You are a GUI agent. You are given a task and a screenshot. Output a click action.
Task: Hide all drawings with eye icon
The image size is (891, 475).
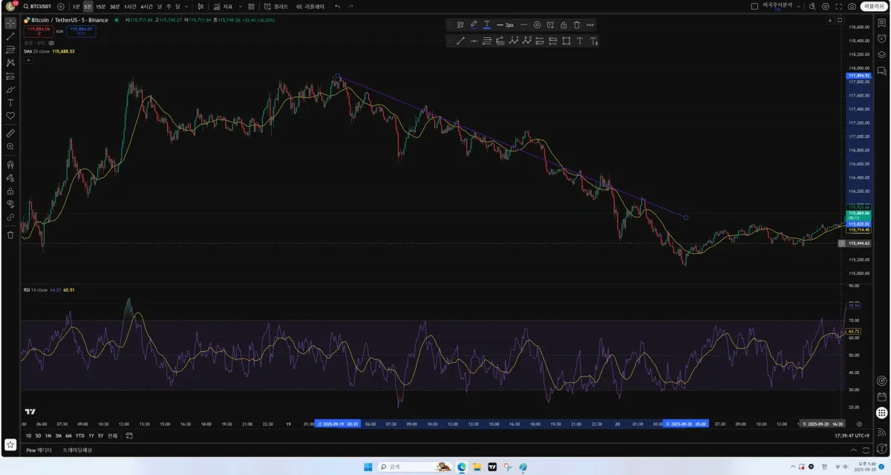pos(10,203)
